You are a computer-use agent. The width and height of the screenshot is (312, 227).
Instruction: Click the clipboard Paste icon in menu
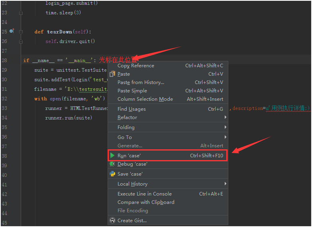point(112,73)
